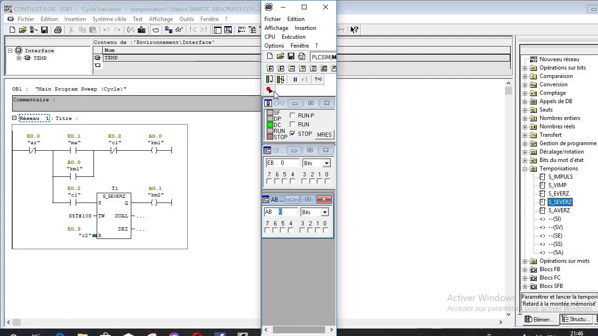Open the Exécution menu in PLCSIM

pos(293,37)
